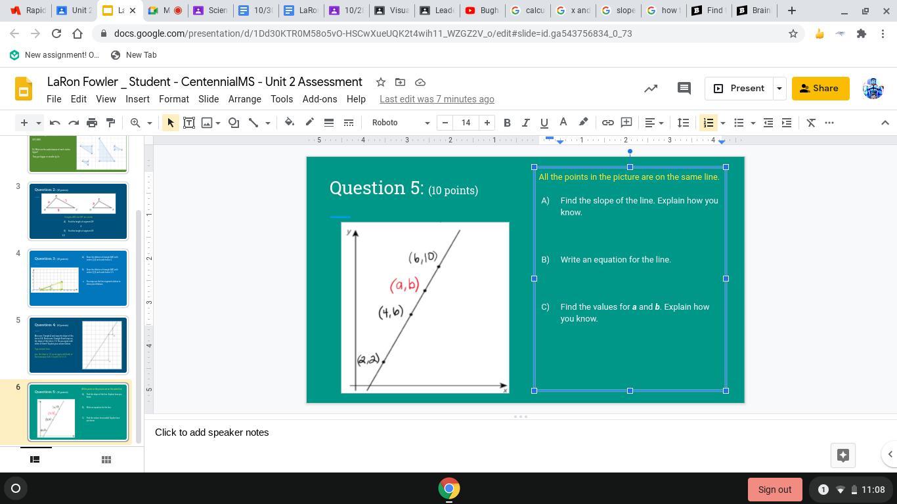The width and height of the screenshot is (897, 504).
Task: Redo the last action
Action: point(74,123)
